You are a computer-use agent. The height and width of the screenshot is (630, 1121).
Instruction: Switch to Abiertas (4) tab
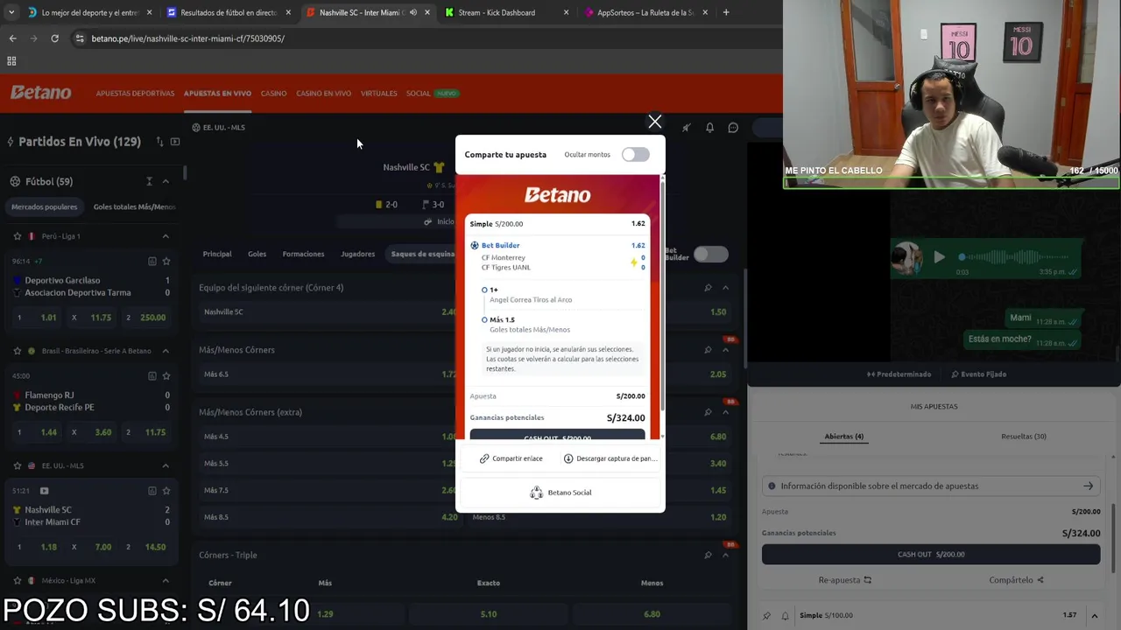point(843,437)
